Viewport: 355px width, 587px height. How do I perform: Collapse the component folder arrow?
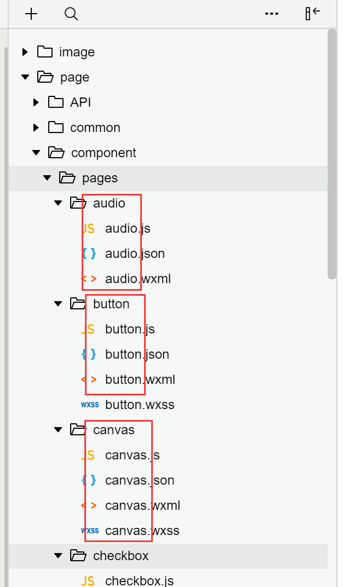click(x=36, y=153)
